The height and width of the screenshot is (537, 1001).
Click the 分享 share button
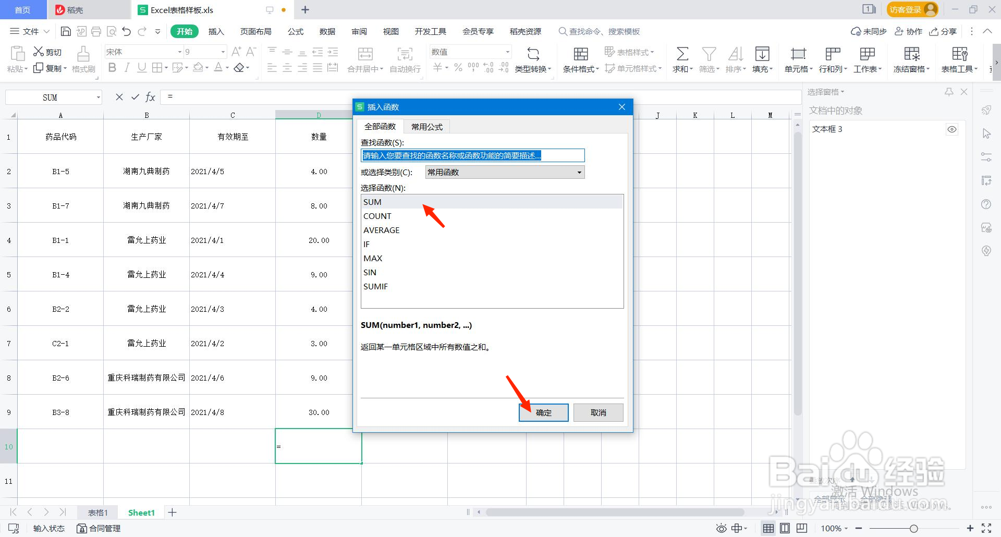(x=943, y=32)
